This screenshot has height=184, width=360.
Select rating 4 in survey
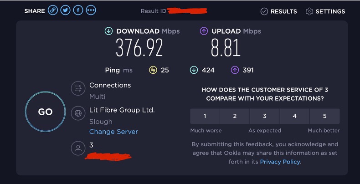coord(294,116)
